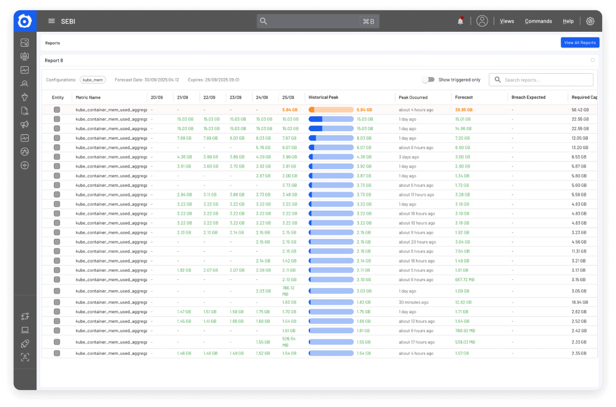Open the server search icon in sidebar
This screenshot has height=407, width=616.
pos(25,43)
